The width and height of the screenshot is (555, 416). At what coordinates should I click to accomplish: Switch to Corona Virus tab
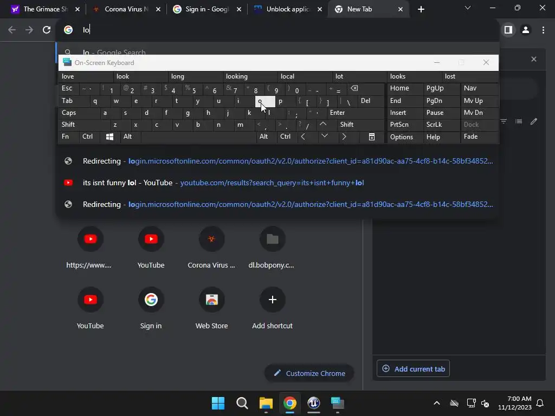(x=126, y=9)
